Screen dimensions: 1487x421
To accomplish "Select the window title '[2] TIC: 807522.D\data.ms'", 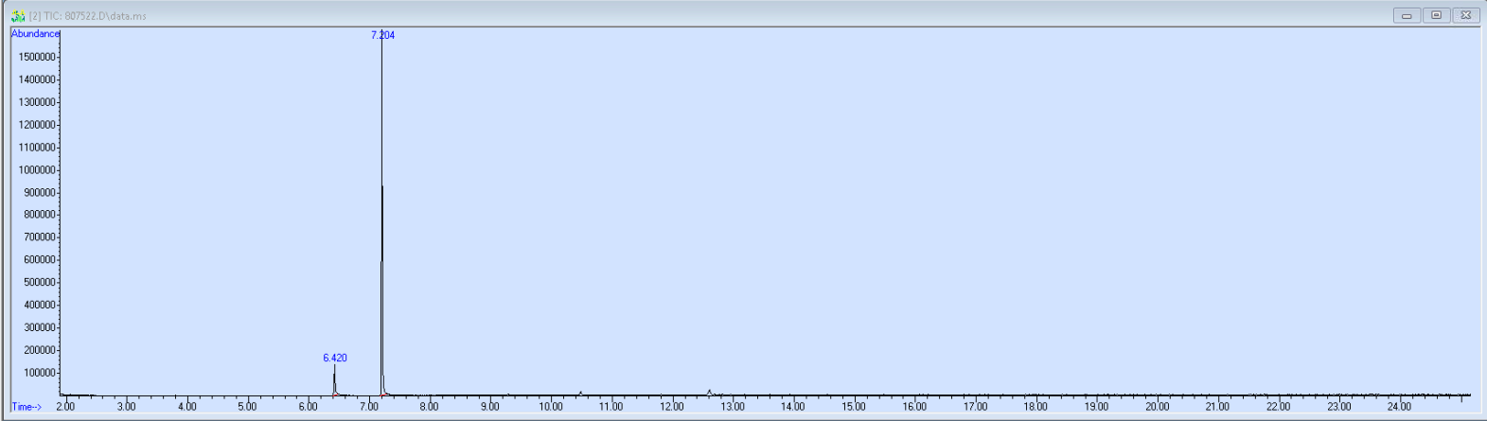I will point(88,16).
